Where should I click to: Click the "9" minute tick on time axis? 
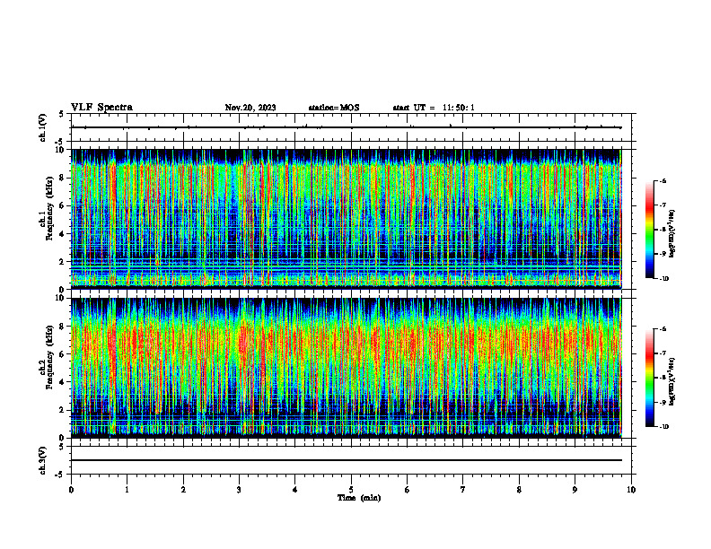point(575,490)
